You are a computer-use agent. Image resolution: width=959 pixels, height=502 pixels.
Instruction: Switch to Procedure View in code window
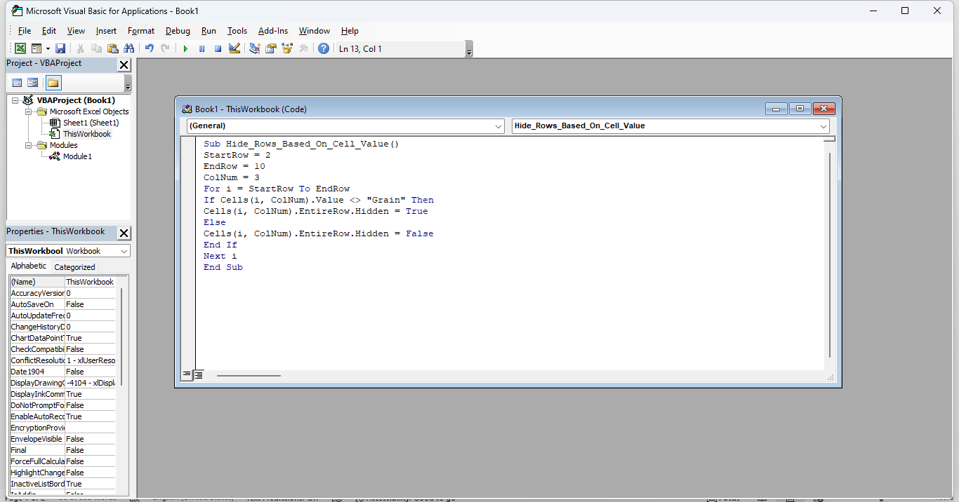[186, 374]
